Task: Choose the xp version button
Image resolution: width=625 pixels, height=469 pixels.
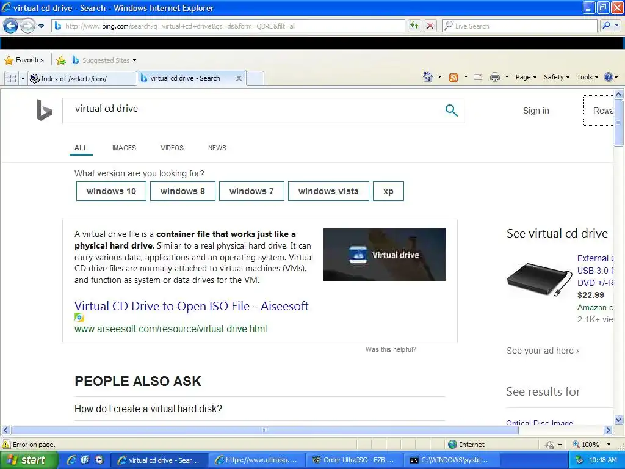Action: 388,191
